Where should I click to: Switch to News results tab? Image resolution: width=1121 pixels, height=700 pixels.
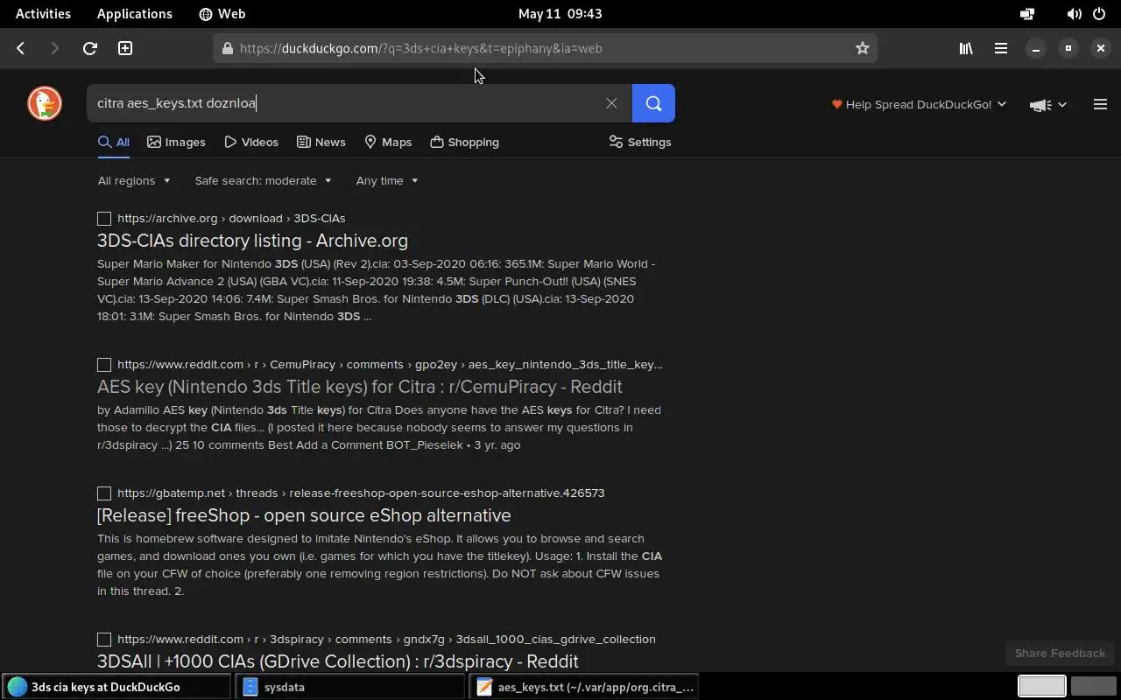click(x=321, y=142)
